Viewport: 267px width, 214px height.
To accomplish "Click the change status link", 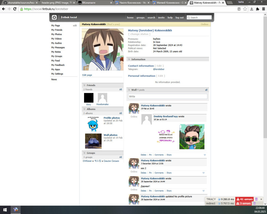I will [139, 34].
